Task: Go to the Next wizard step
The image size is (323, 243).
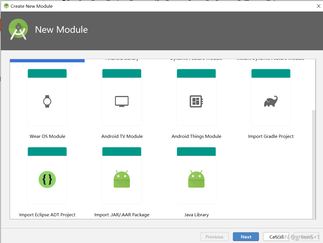Action: [246, 237]
